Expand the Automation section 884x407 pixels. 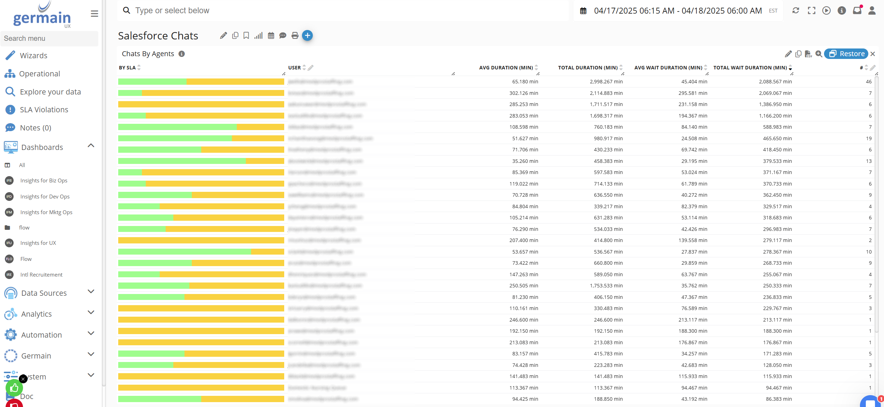91,333
